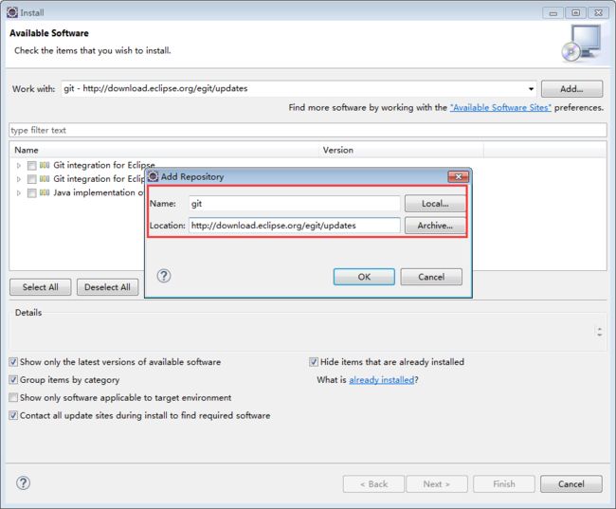This screenshot has height=509, width=616.
Task: Click the category icon of Java implementation row
Action: [45, 192]
